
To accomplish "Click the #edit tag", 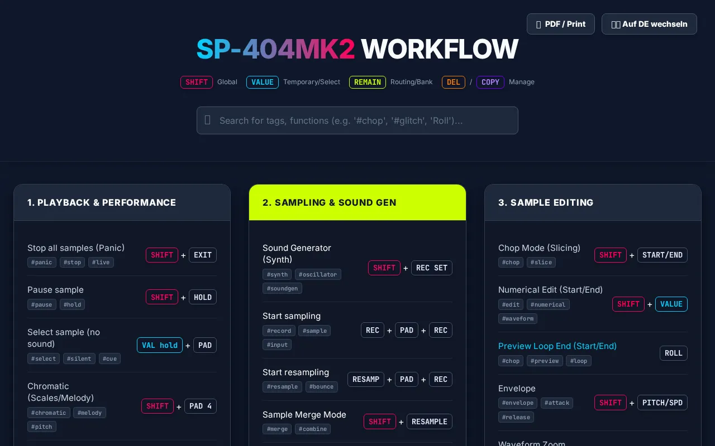I will tap(511, 304).
